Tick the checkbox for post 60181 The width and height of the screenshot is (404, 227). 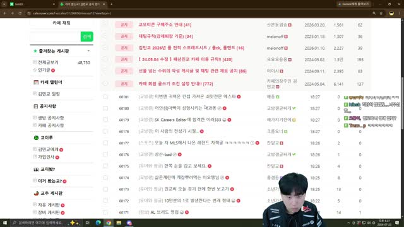pyautogui.click(x=105, y=96)
